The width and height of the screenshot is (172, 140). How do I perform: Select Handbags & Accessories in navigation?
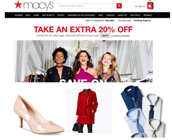pos(81,15)
